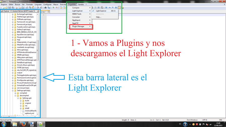Open the Arquivo menu
Viewport: 226px width, 127px height.
point(4,5)
